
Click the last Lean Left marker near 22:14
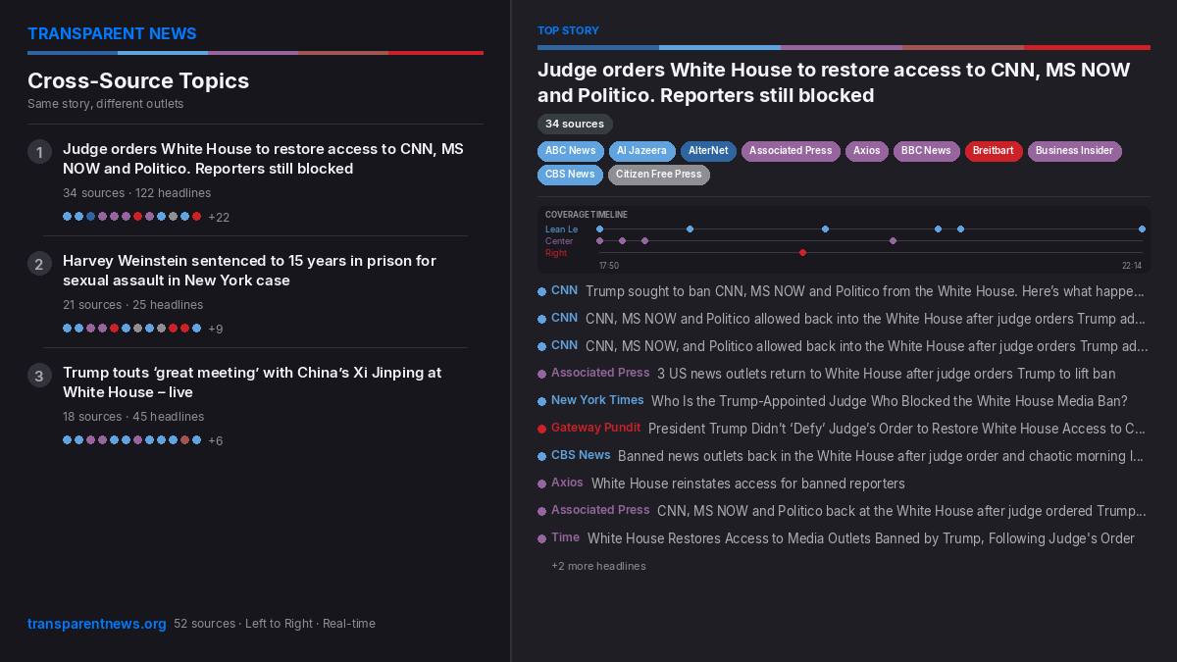pos(1142,229)
